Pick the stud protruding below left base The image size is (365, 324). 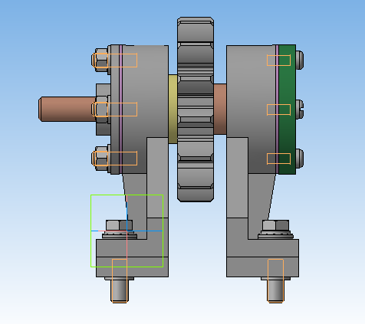click(x=120, y=291)
